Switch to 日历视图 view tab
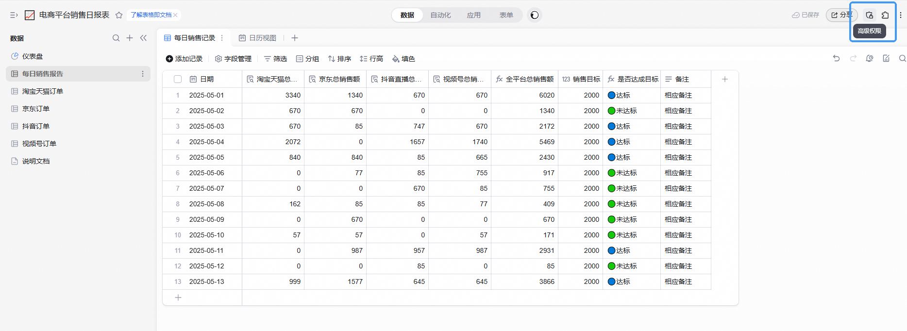The image size is (907, 331). pos(258,38)
